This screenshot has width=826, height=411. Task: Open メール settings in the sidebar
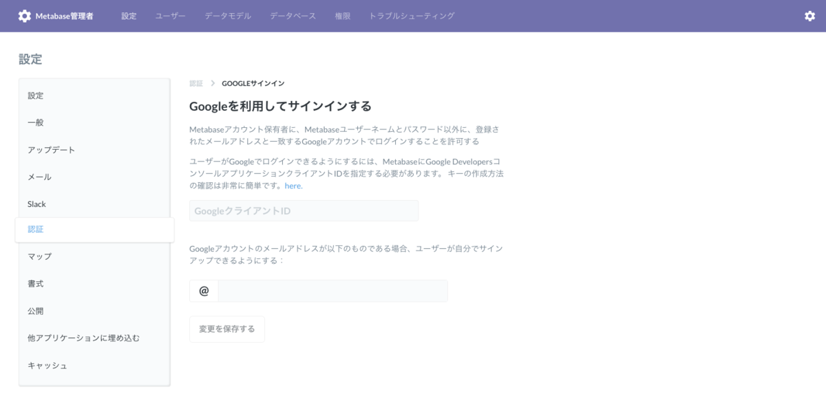[94, 177]
